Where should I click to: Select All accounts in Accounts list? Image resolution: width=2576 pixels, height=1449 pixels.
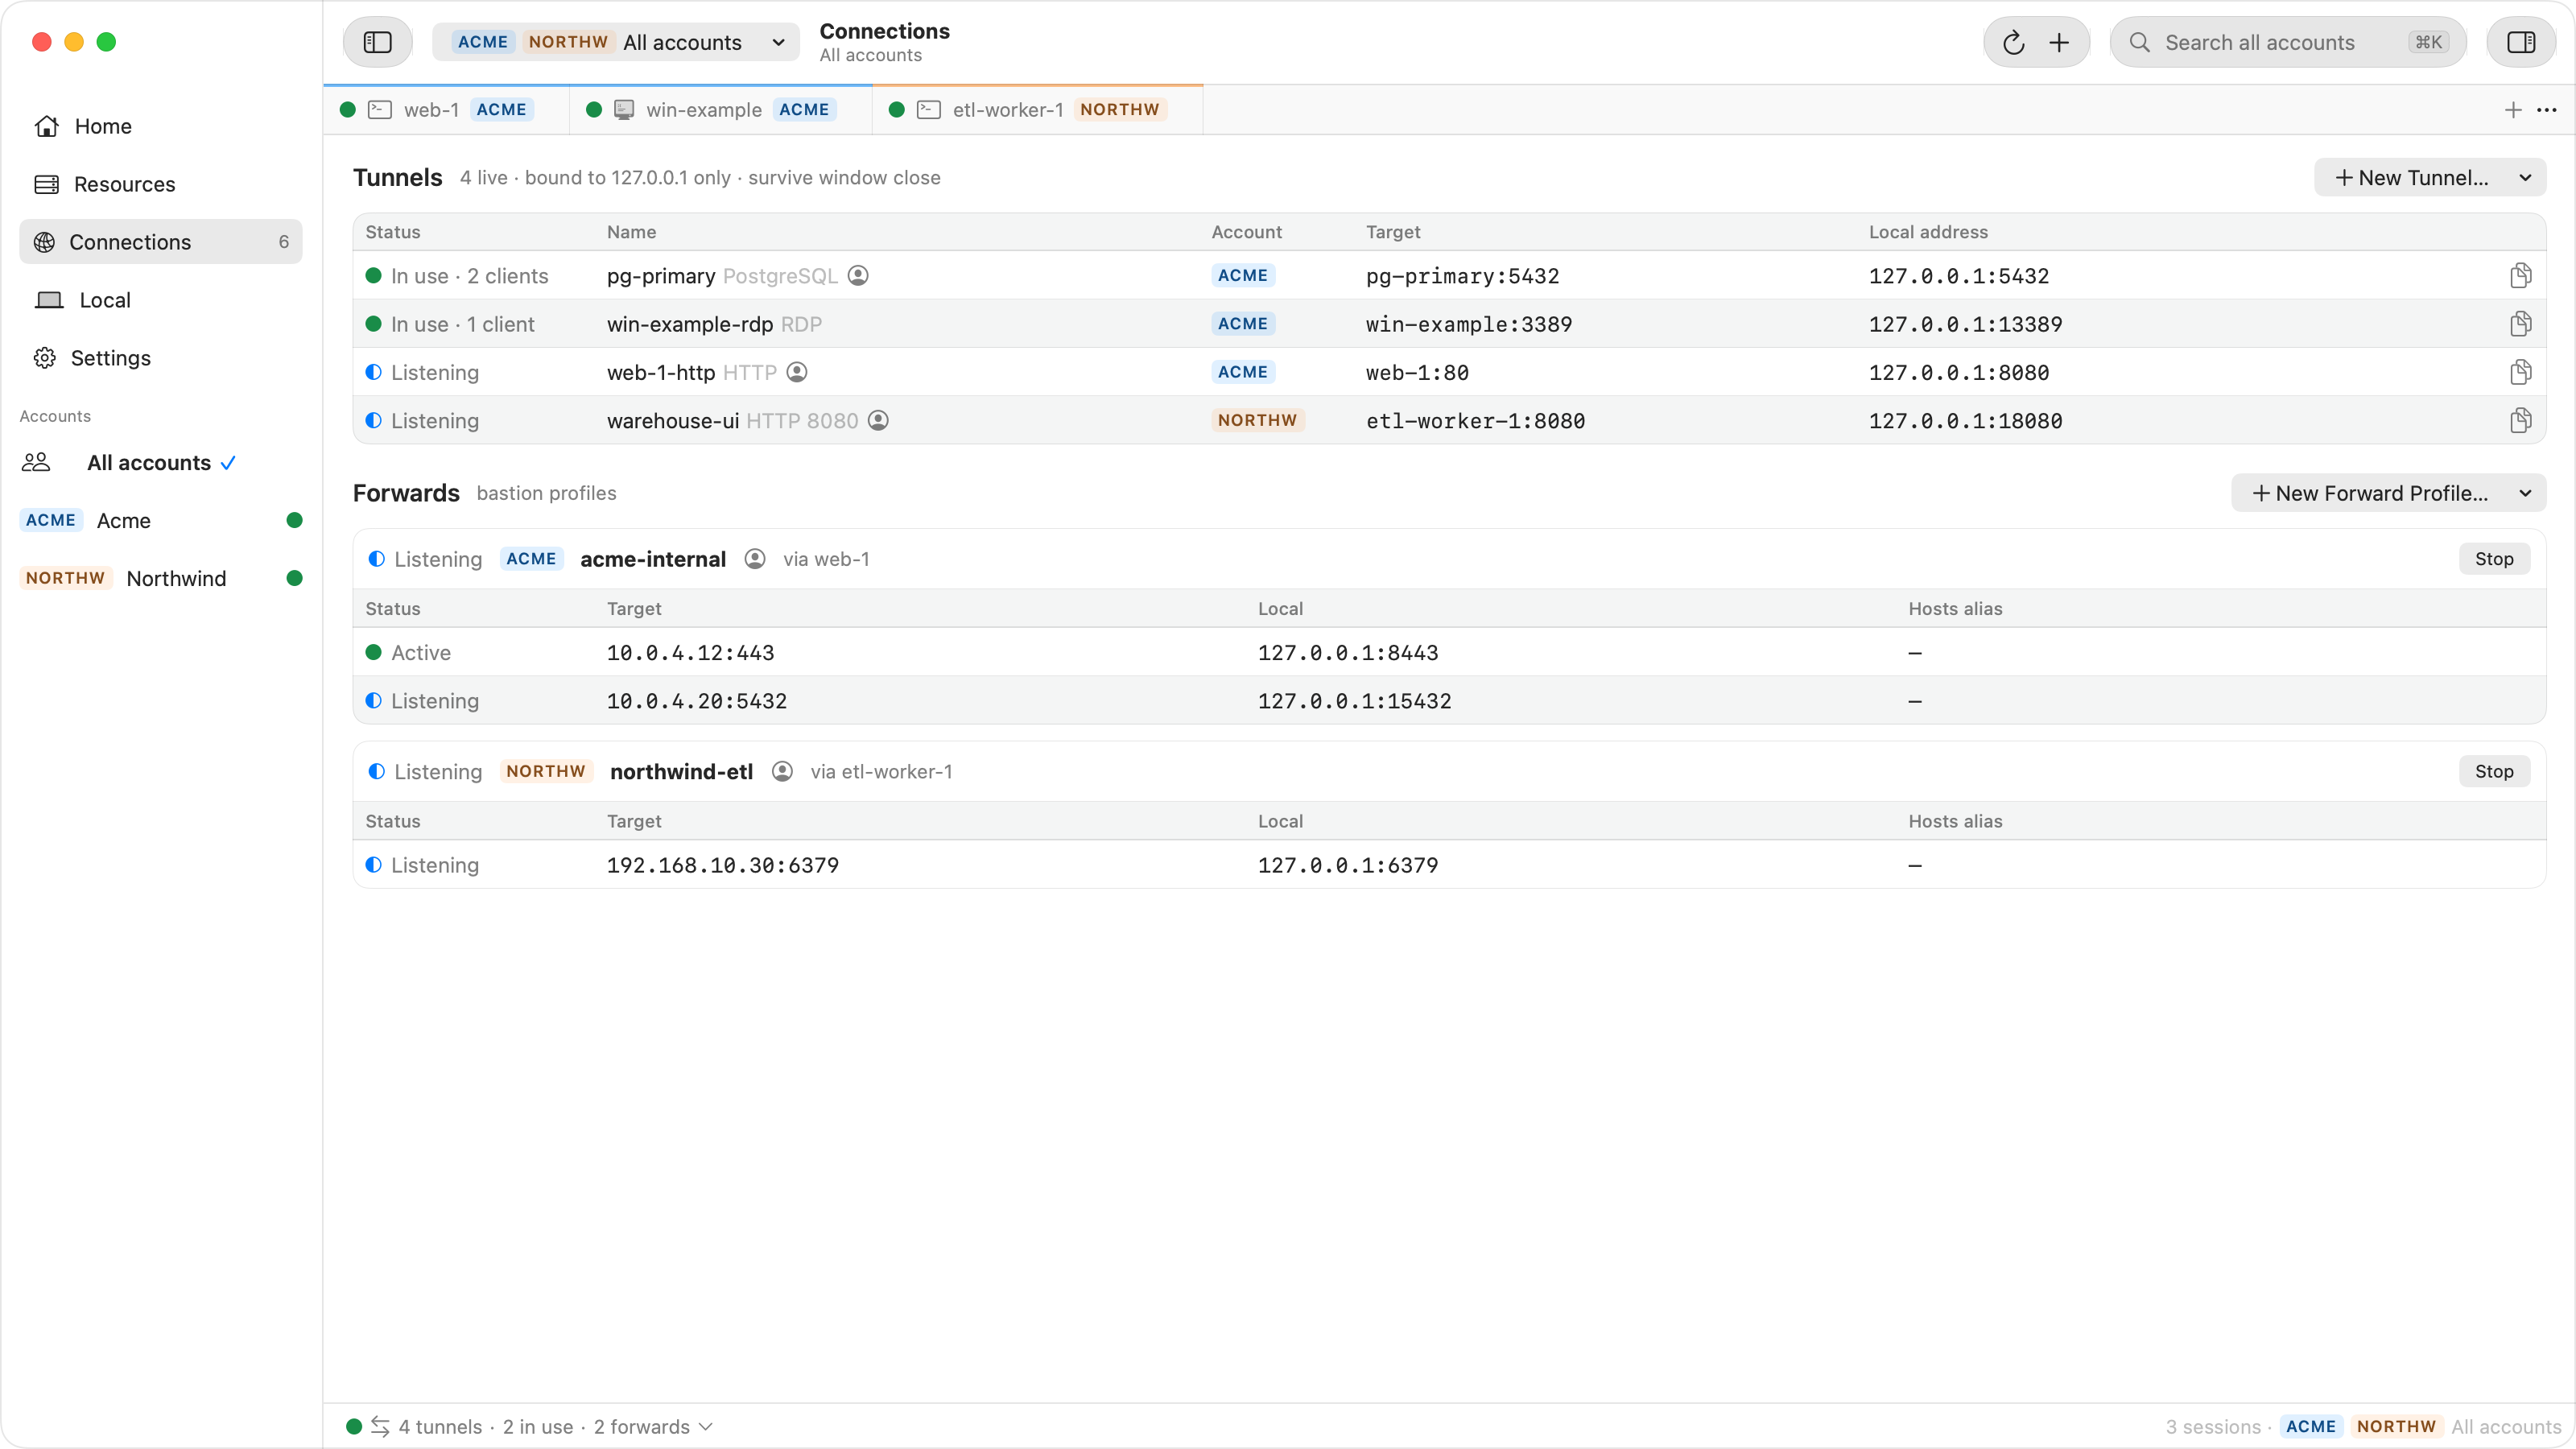[x=160, y=462]
